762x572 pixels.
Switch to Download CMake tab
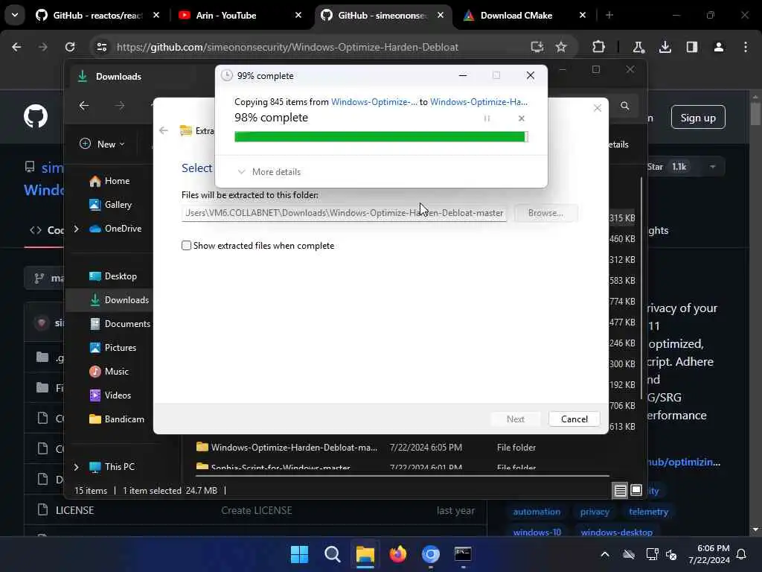click(x=517, y=16)
